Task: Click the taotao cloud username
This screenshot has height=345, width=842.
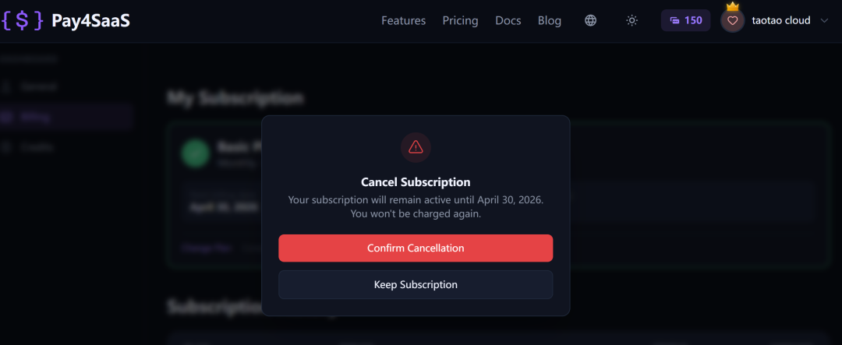Action: [x=780, y=21]
